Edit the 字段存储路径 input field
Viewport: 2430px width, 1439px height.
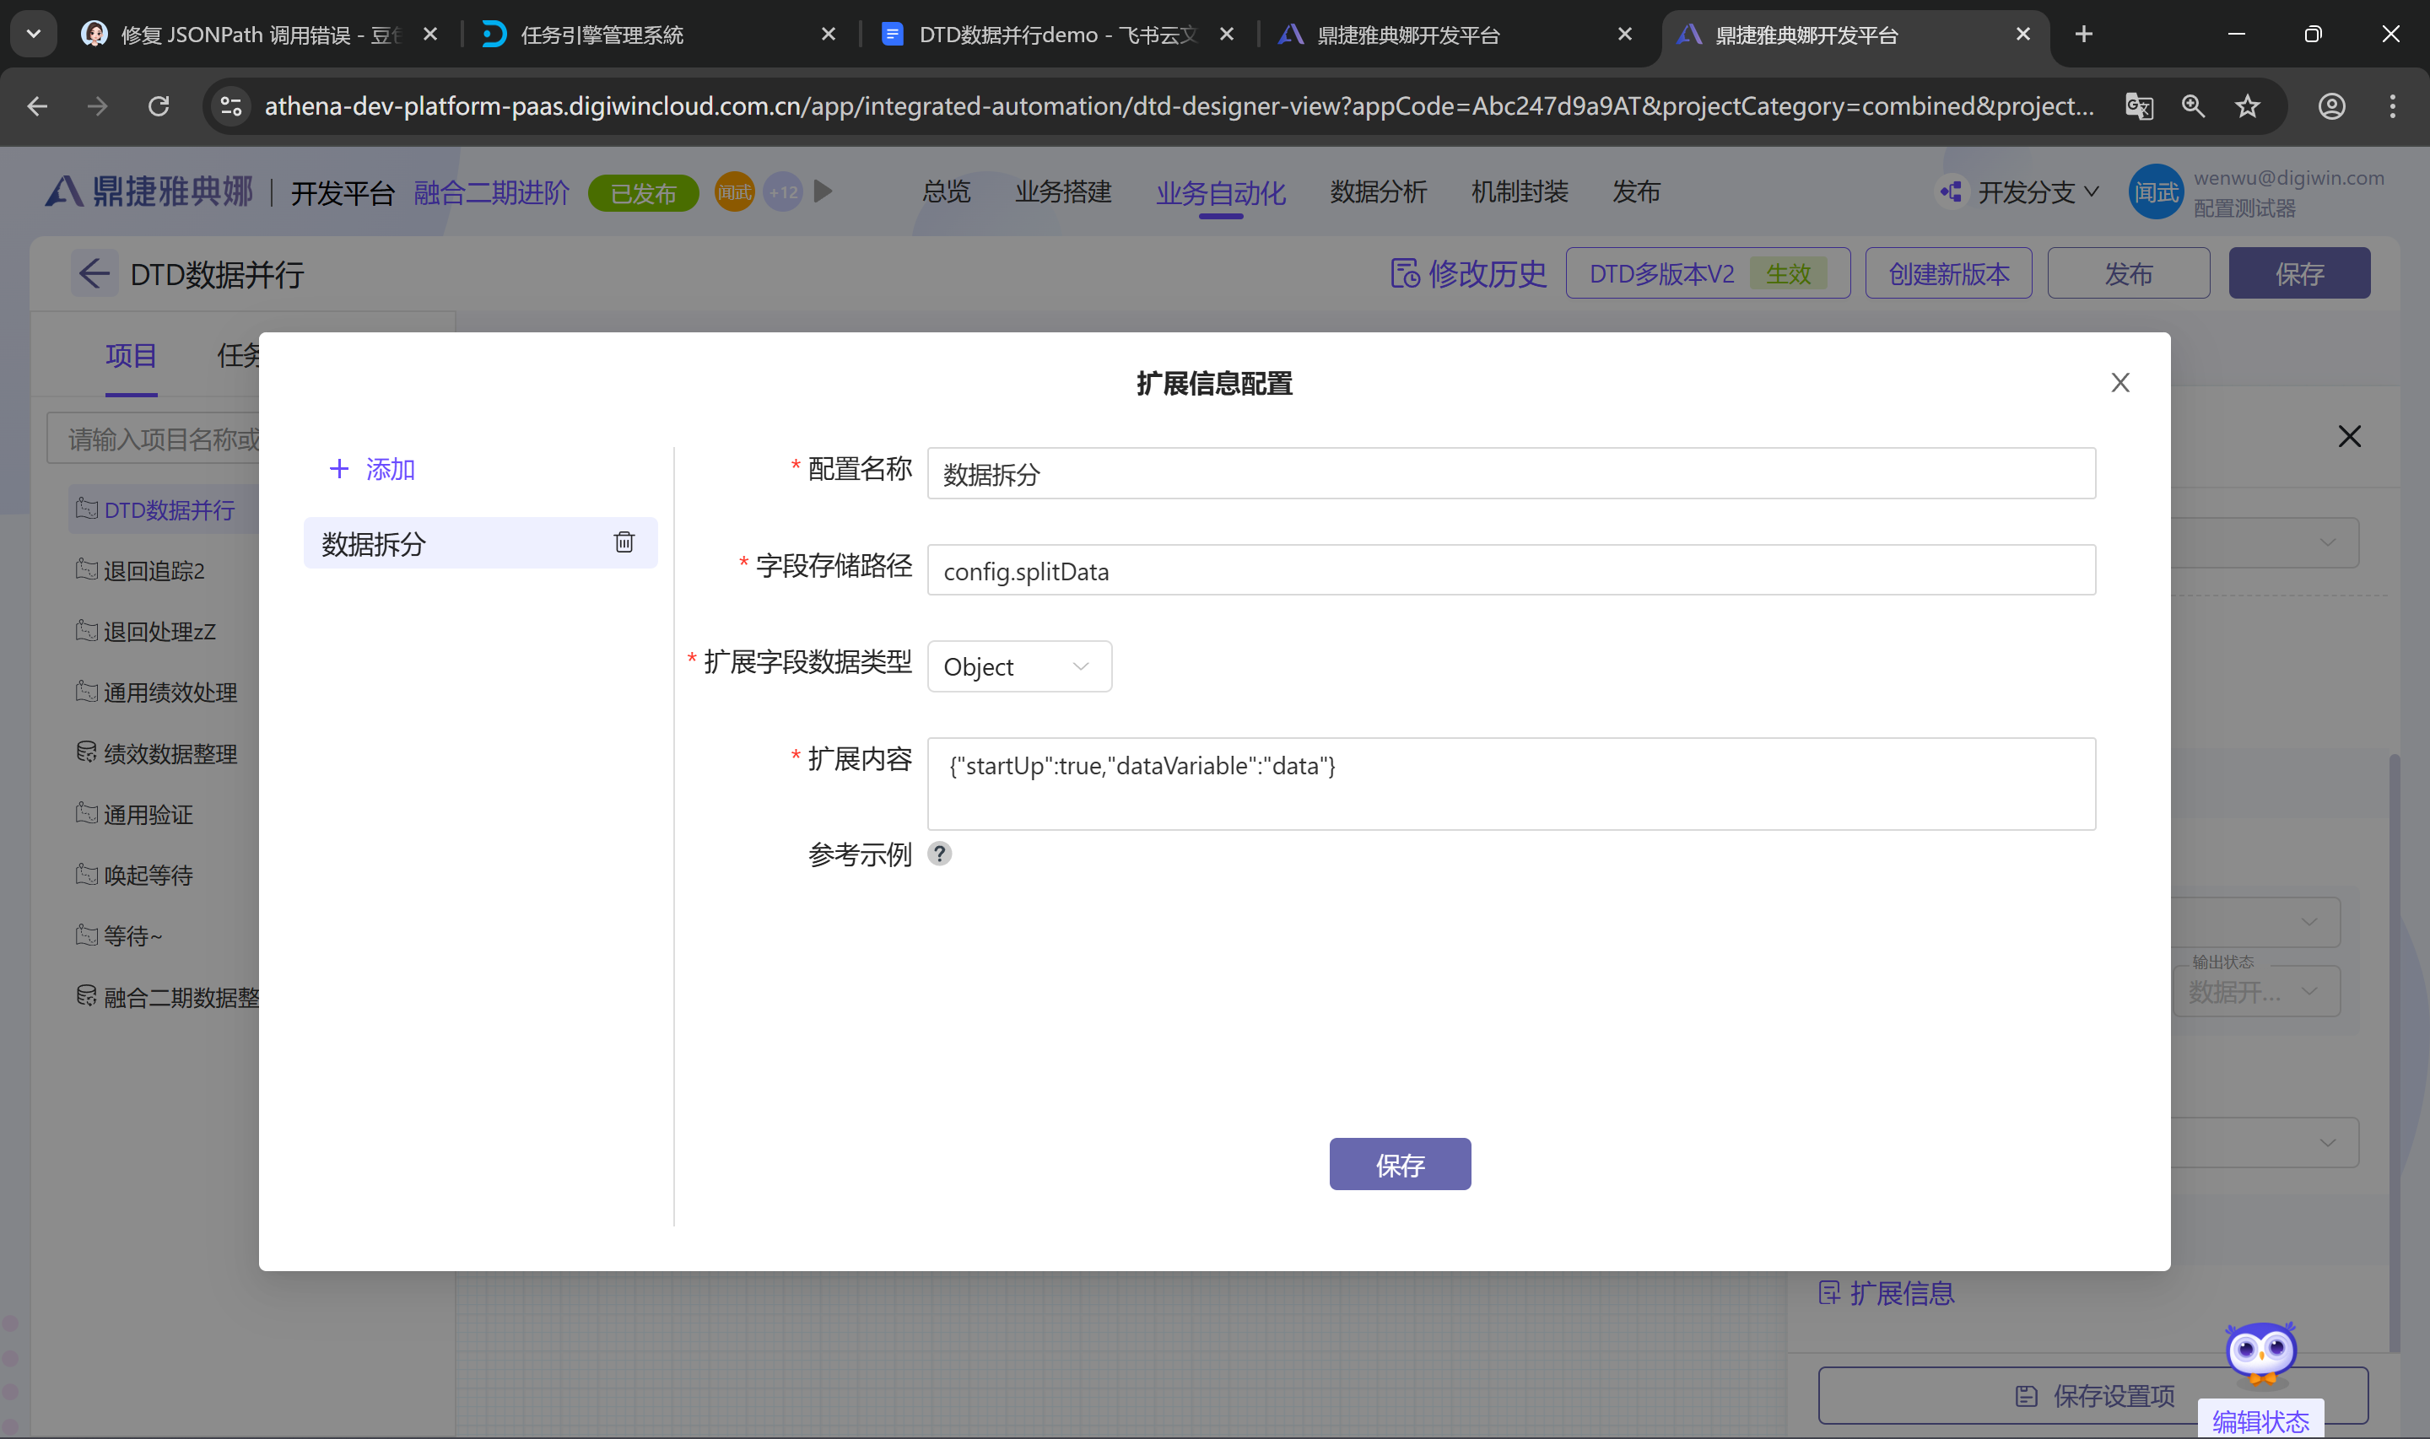click(1511, 570)
